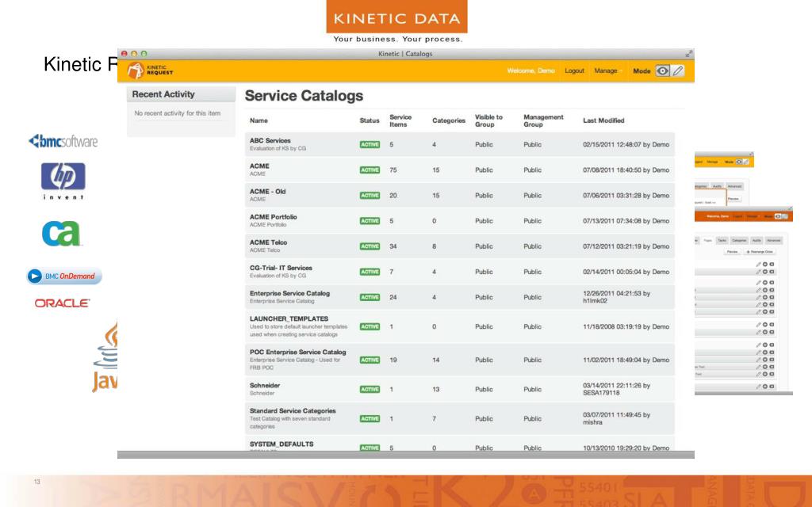
Task: Open SYSTEM_DEFAULTS catalog
Action: pos(282,444)
